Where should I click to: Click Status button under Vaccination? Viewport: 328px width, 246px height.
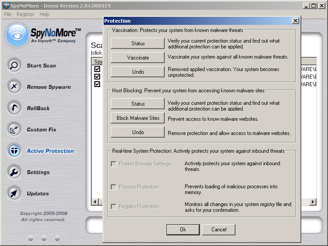click(138, 43)
